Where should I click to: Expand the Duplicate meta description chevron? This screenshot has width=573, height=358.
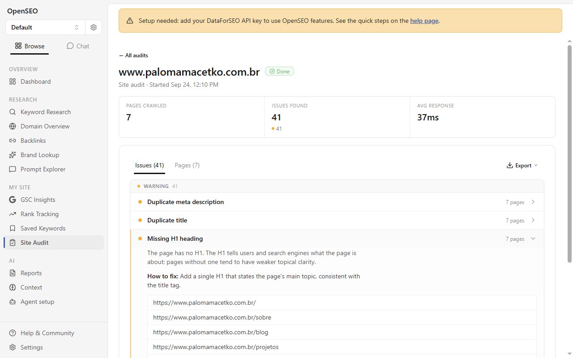click(x=533, y=202)
